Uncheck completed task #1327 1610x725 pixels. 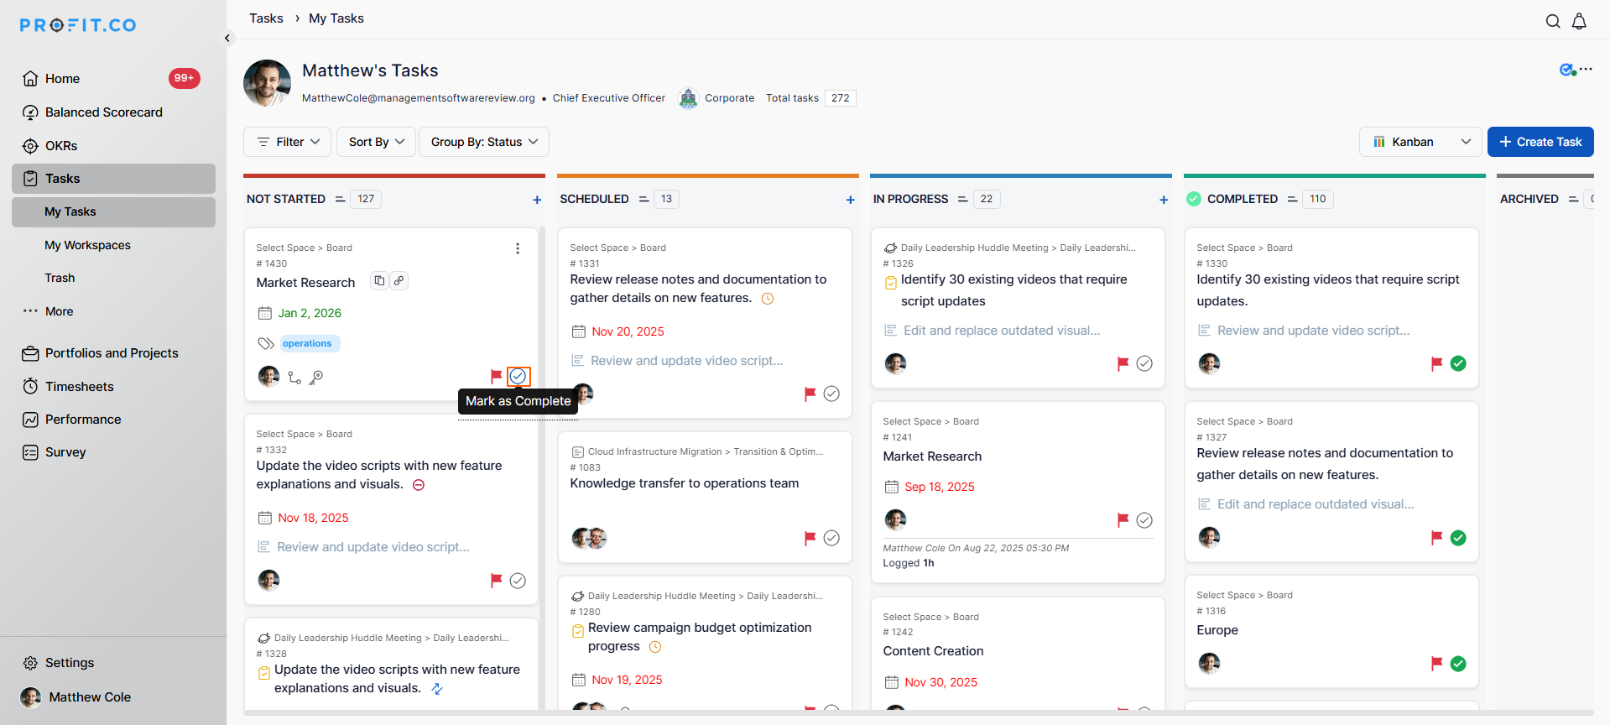pyautogui.click(x=1458, y=538)
